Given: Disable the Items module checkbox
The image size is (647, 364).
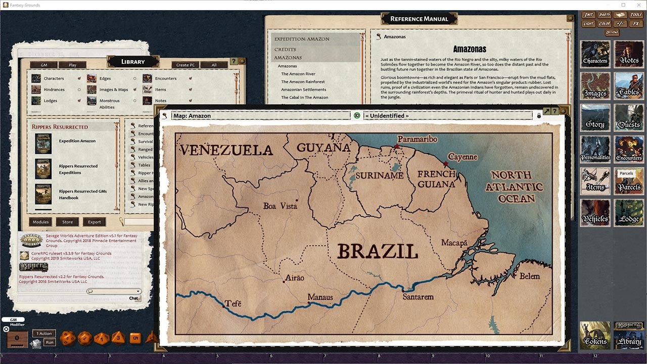Looking at the screenshot, I should click(190, 89).
